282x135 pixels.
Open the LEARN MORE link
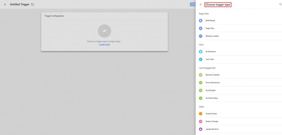(x=104, y=45)
